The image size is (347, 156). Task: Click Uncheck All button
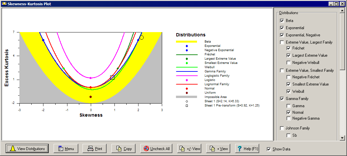(x=157, y=148)
